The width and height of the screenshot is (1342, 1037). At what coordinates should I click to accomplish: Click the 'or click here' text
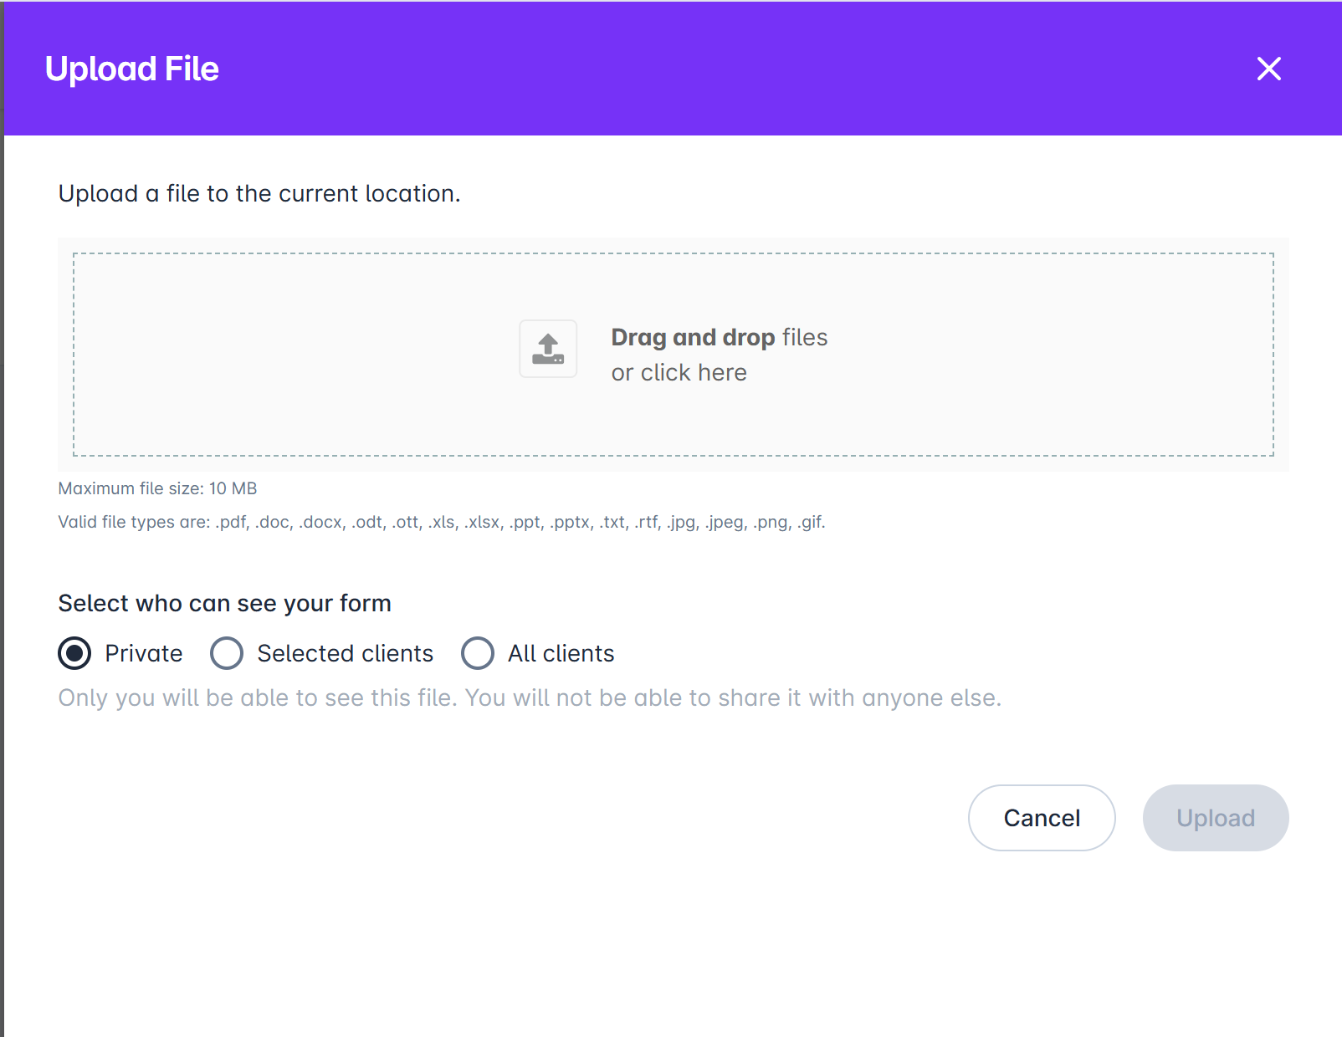679,372
